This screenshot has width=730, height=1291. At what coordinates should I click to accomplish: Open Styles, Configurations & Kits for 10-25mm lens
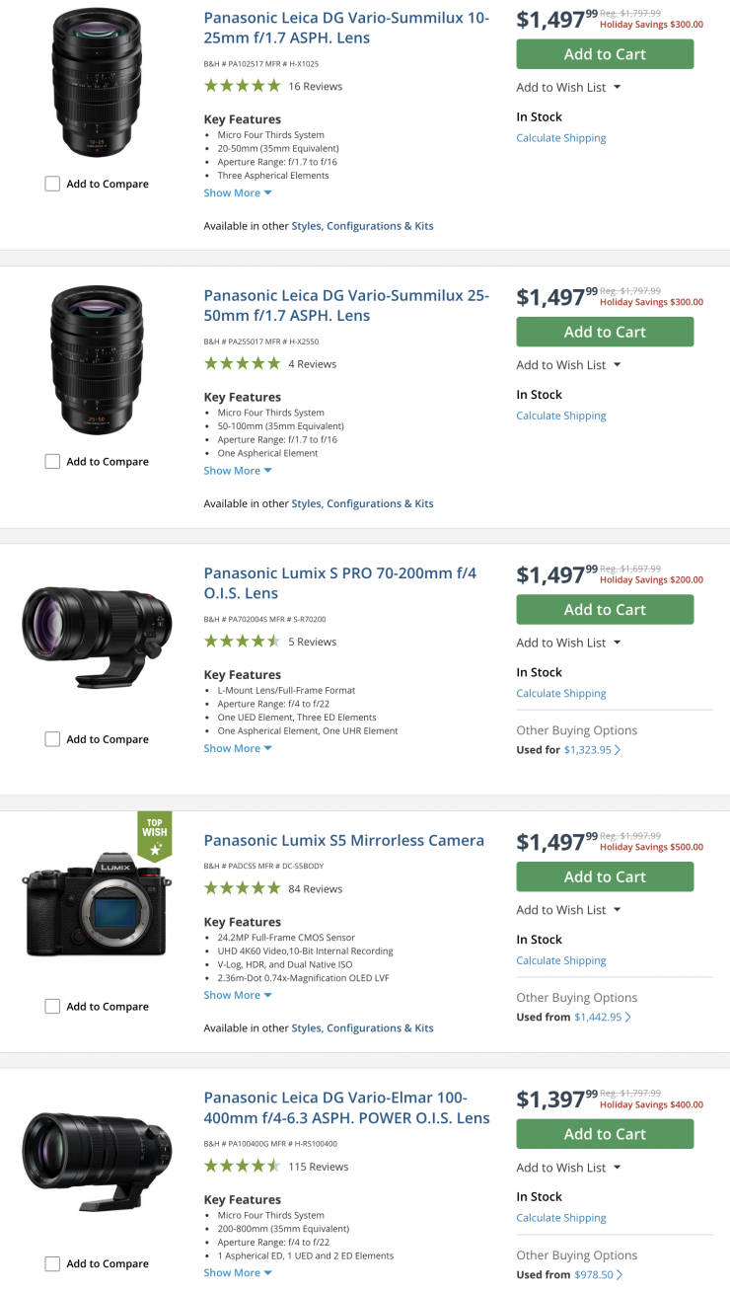pos(362,226)
